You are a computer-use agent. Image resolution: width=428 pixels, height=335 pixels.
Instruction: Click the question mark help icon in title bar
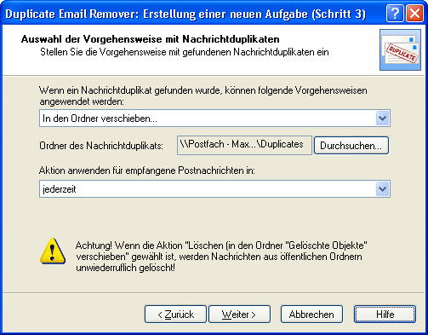click(395, 14)
